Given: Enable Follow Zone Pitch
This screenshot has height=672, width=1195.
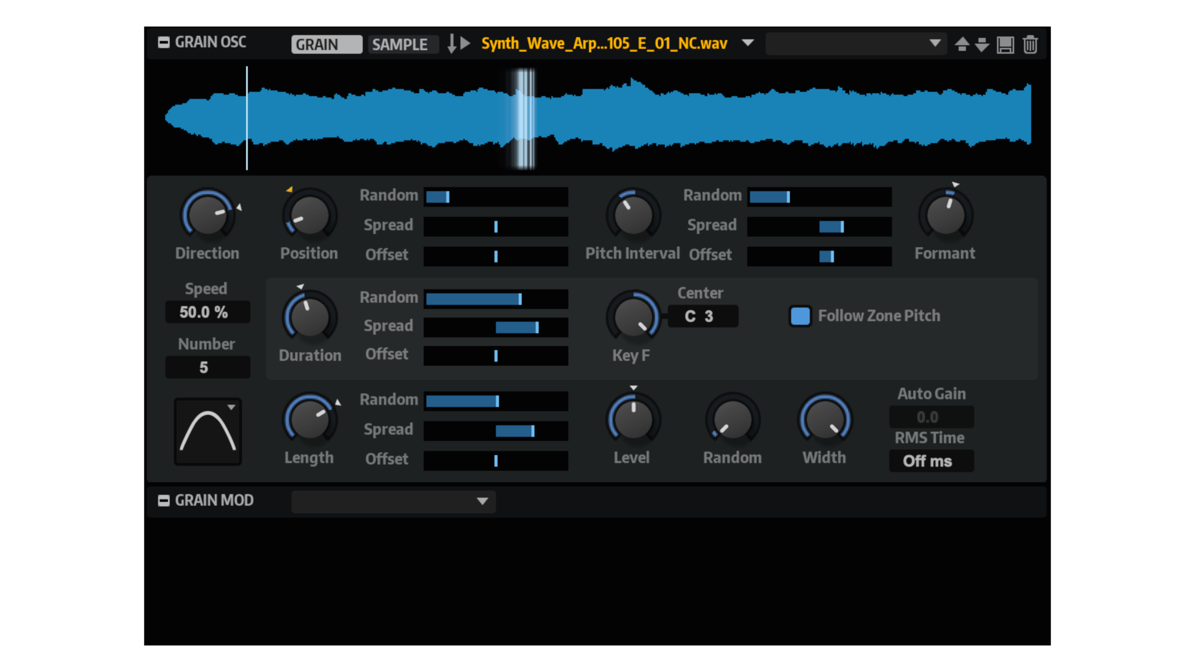Looking at the screenshot, I should pyautogui.click(x=800, y=315).
